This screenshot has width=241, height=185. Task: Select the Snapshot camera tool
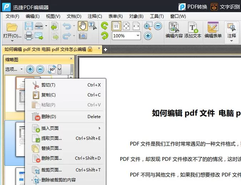[83, 36]
